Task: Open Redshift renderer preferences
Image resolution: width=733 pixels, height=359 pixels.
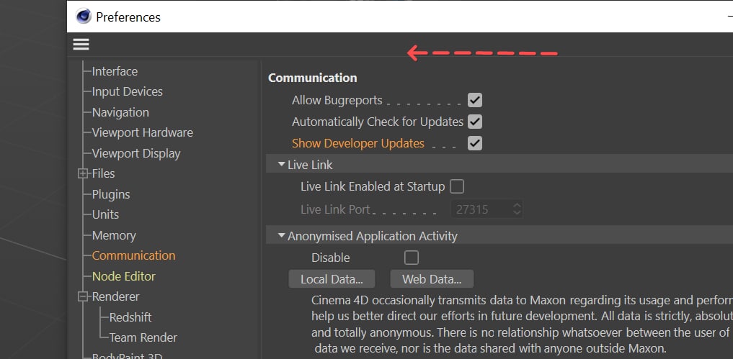Action: point(130,317)
